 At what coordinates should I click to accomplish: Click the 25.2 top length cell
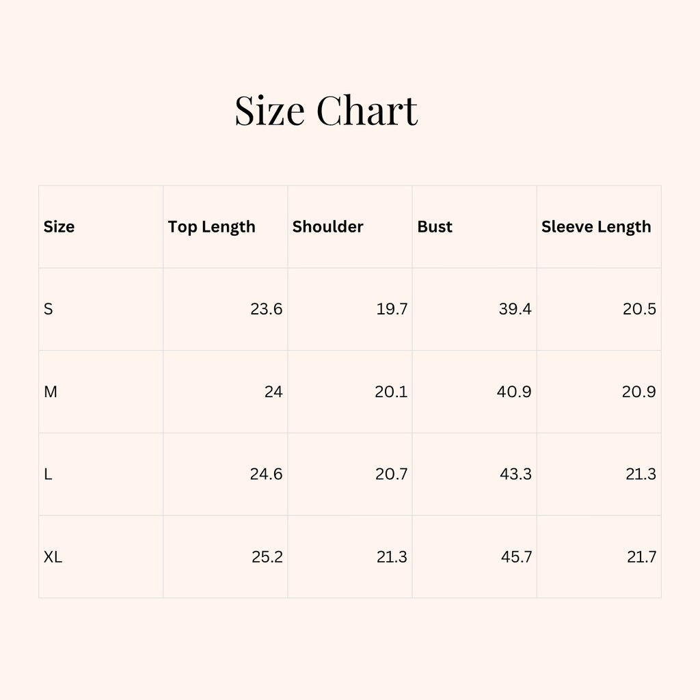coord(267,557)
